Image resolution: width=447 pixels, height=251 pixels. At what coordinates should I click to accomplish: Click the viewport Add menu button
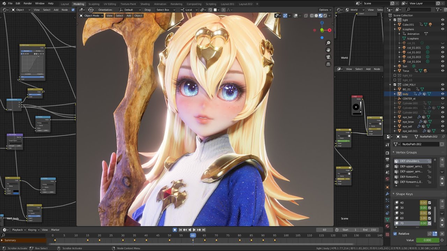pos(129,15)
